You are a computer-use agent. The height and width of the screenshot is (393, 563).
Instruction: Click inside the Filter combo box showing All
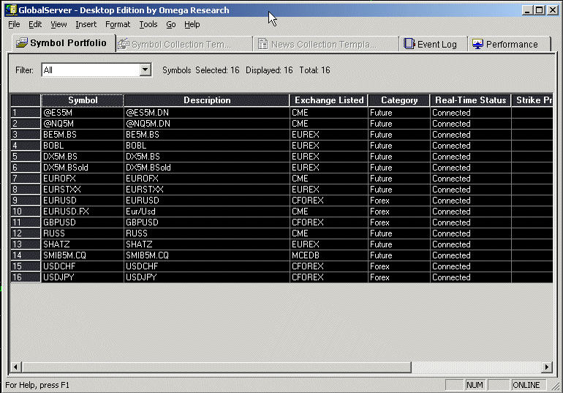coord(91,70)
